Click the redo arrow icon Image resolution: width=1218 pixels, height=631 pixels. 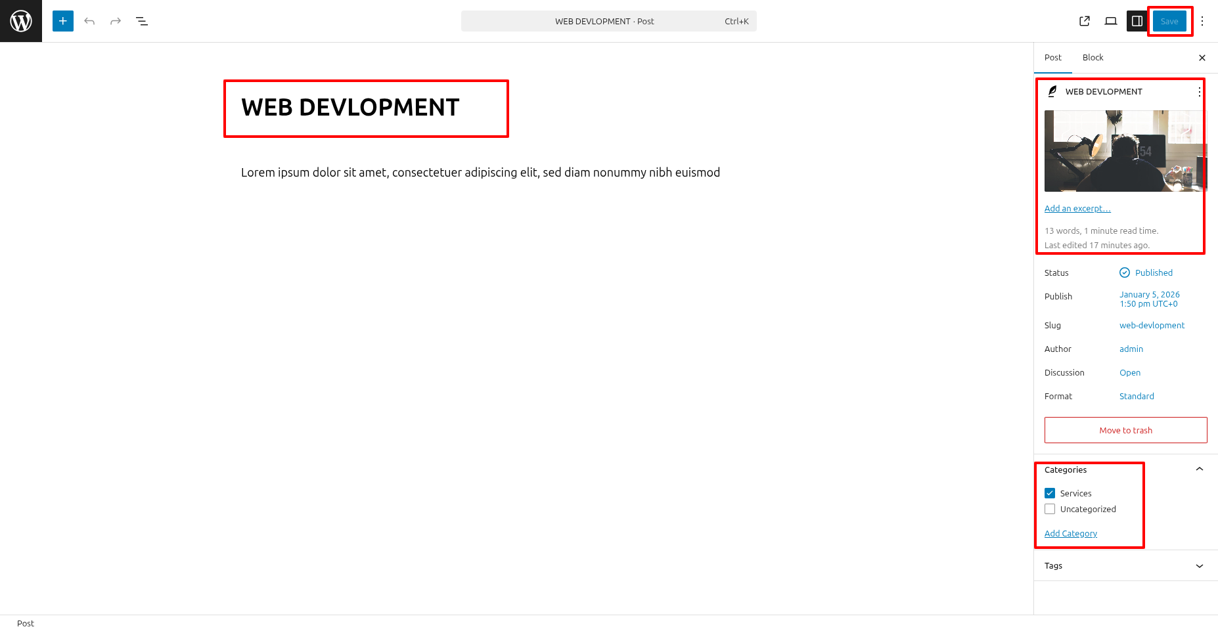click(116, 21)
